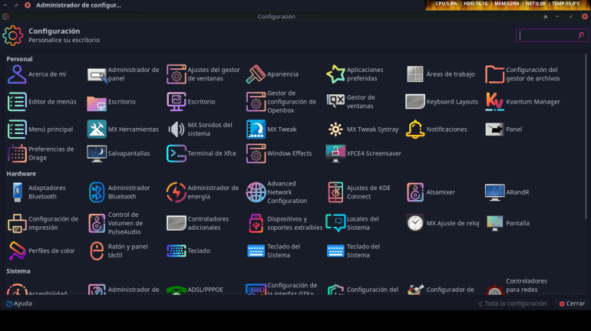
Task: Open the Apariencia settings icon
Action: (256, 74)
